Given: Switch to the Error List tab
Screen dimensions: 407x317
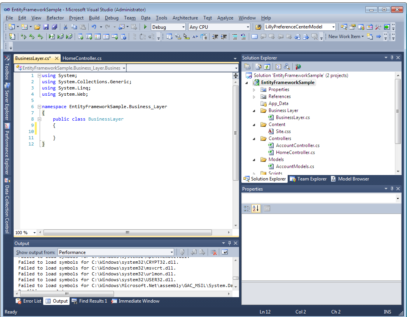Looking at the screenshot, I should pos(28,301).
